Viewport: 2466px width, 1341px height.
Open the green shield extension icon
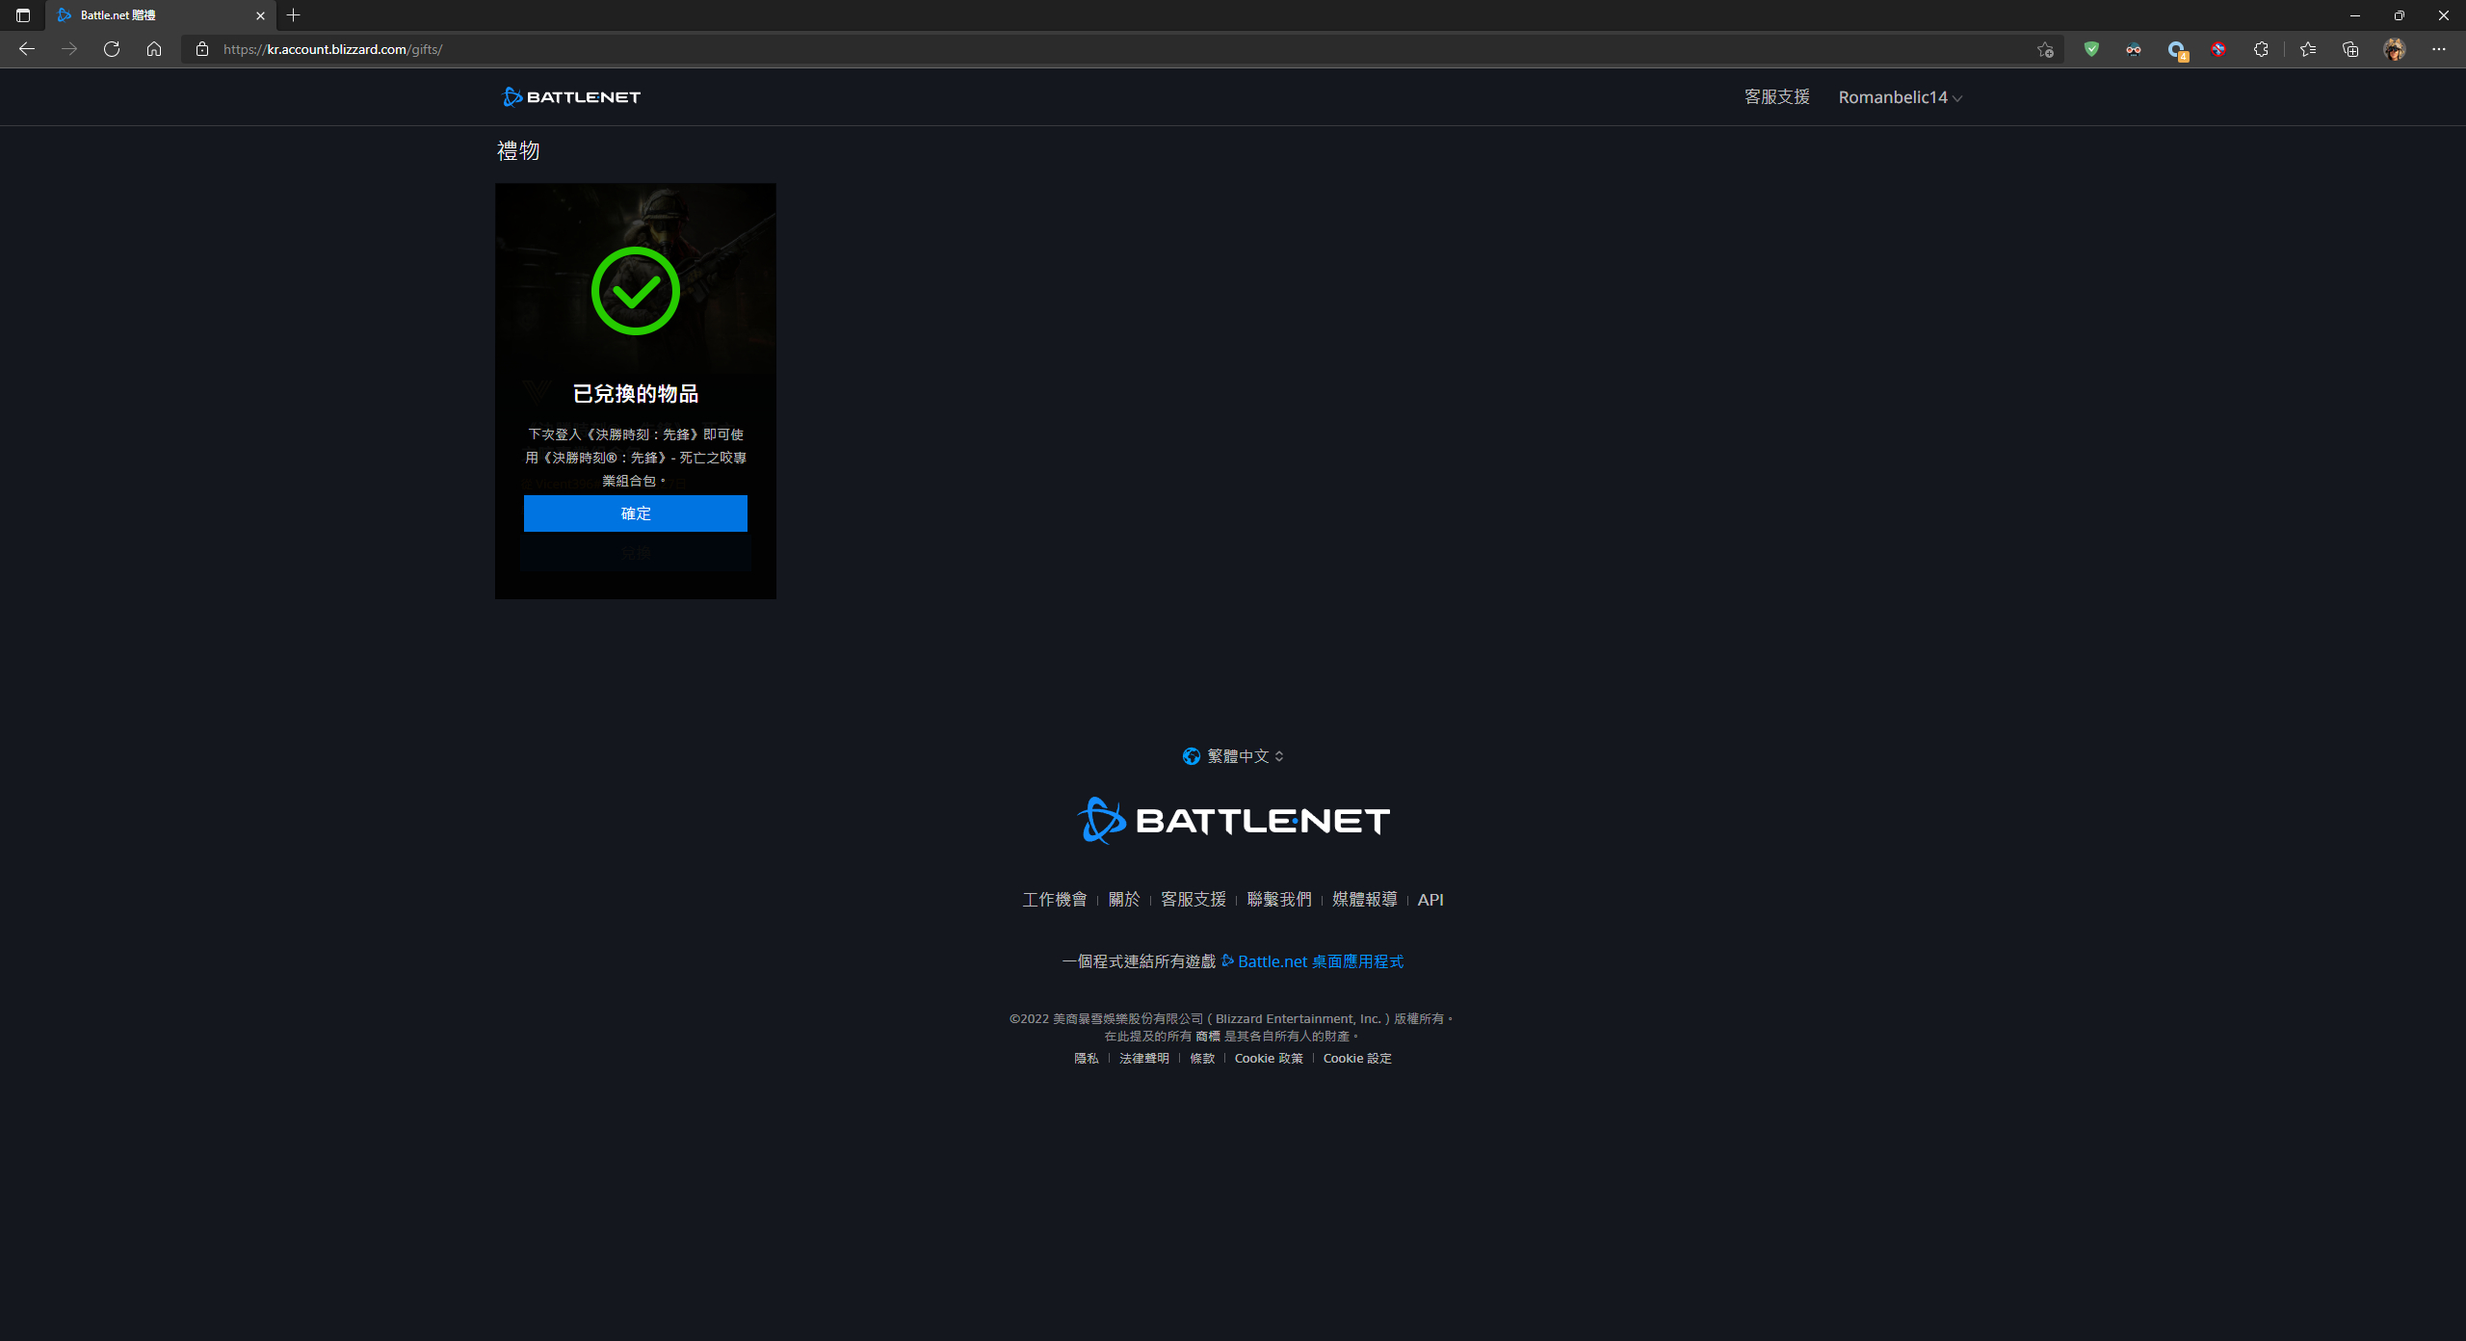click(2091, 49)
